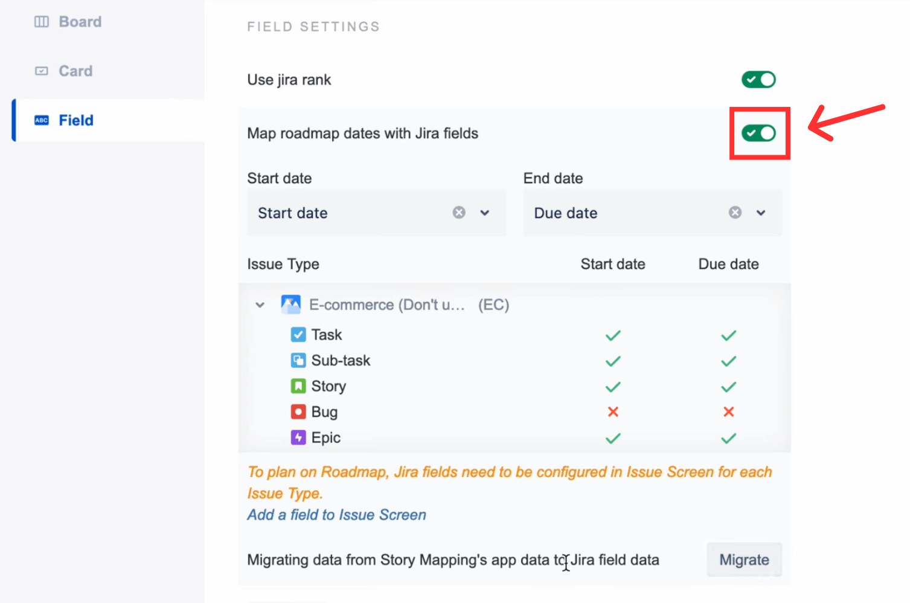Open Add a field to Issue Screen link
Image resolution: width=910 pixels, height=603 pixels.
[336, 515]
